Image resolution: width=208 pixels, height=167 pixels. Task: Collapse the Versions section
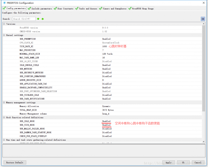pos(4,24)
